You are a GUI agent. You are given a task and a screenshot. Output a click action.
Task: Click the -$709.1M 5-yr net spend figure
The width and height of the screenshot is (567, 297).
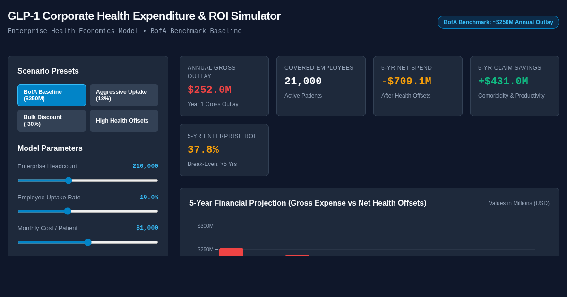click(x=406, y=82)
